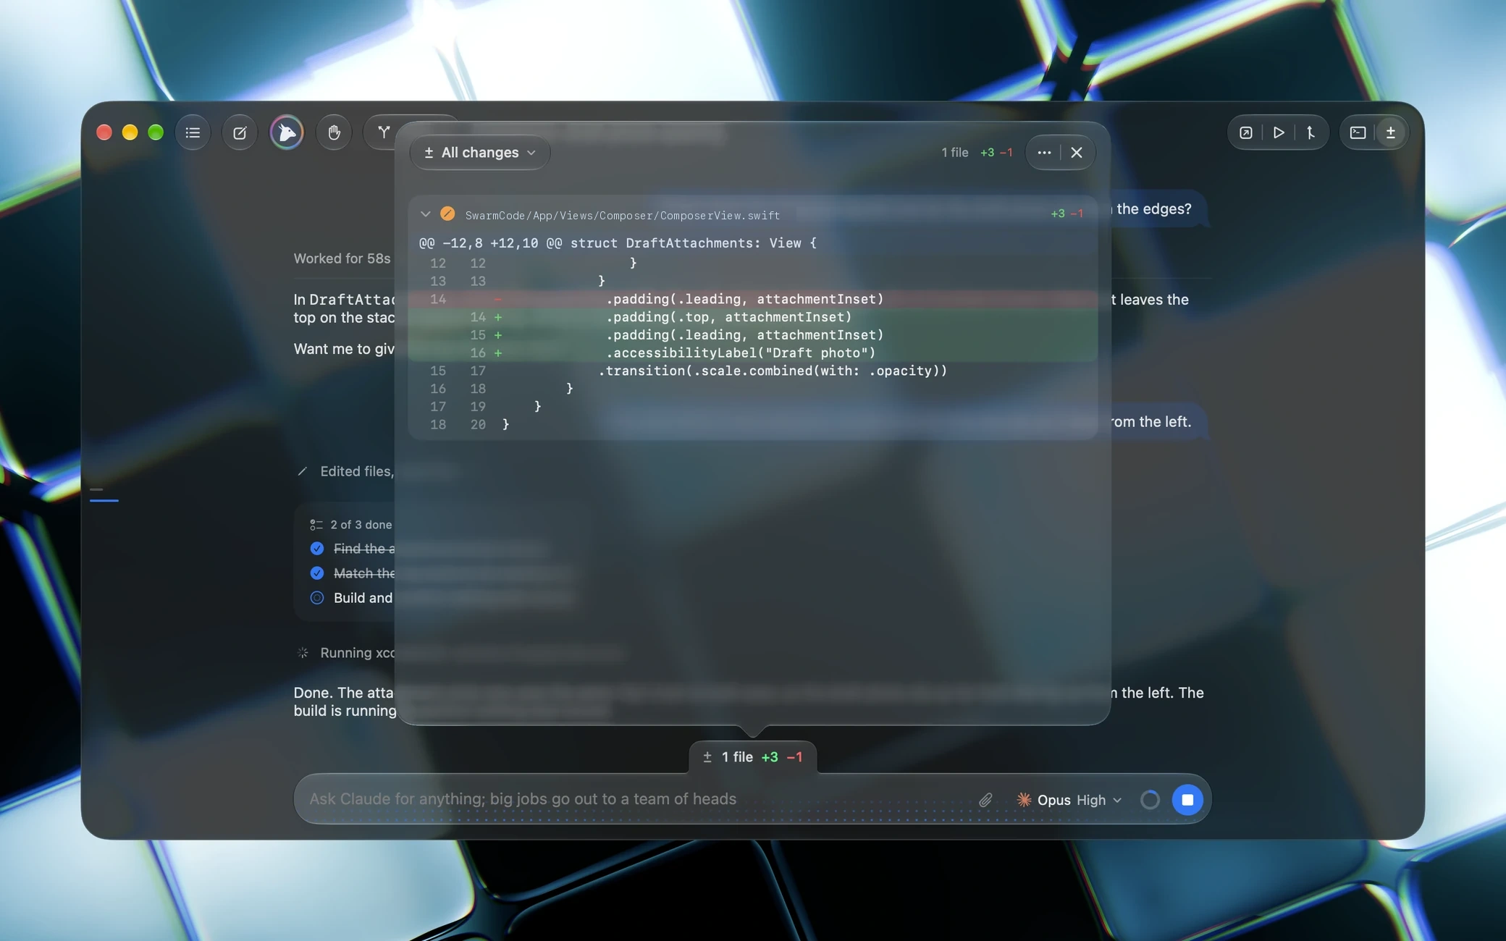Image resolution: width=1506 pixels, height=941 pixels.
Task: Click the bird avatar icon
Action: pyautogui.click(x=287, y=132)
